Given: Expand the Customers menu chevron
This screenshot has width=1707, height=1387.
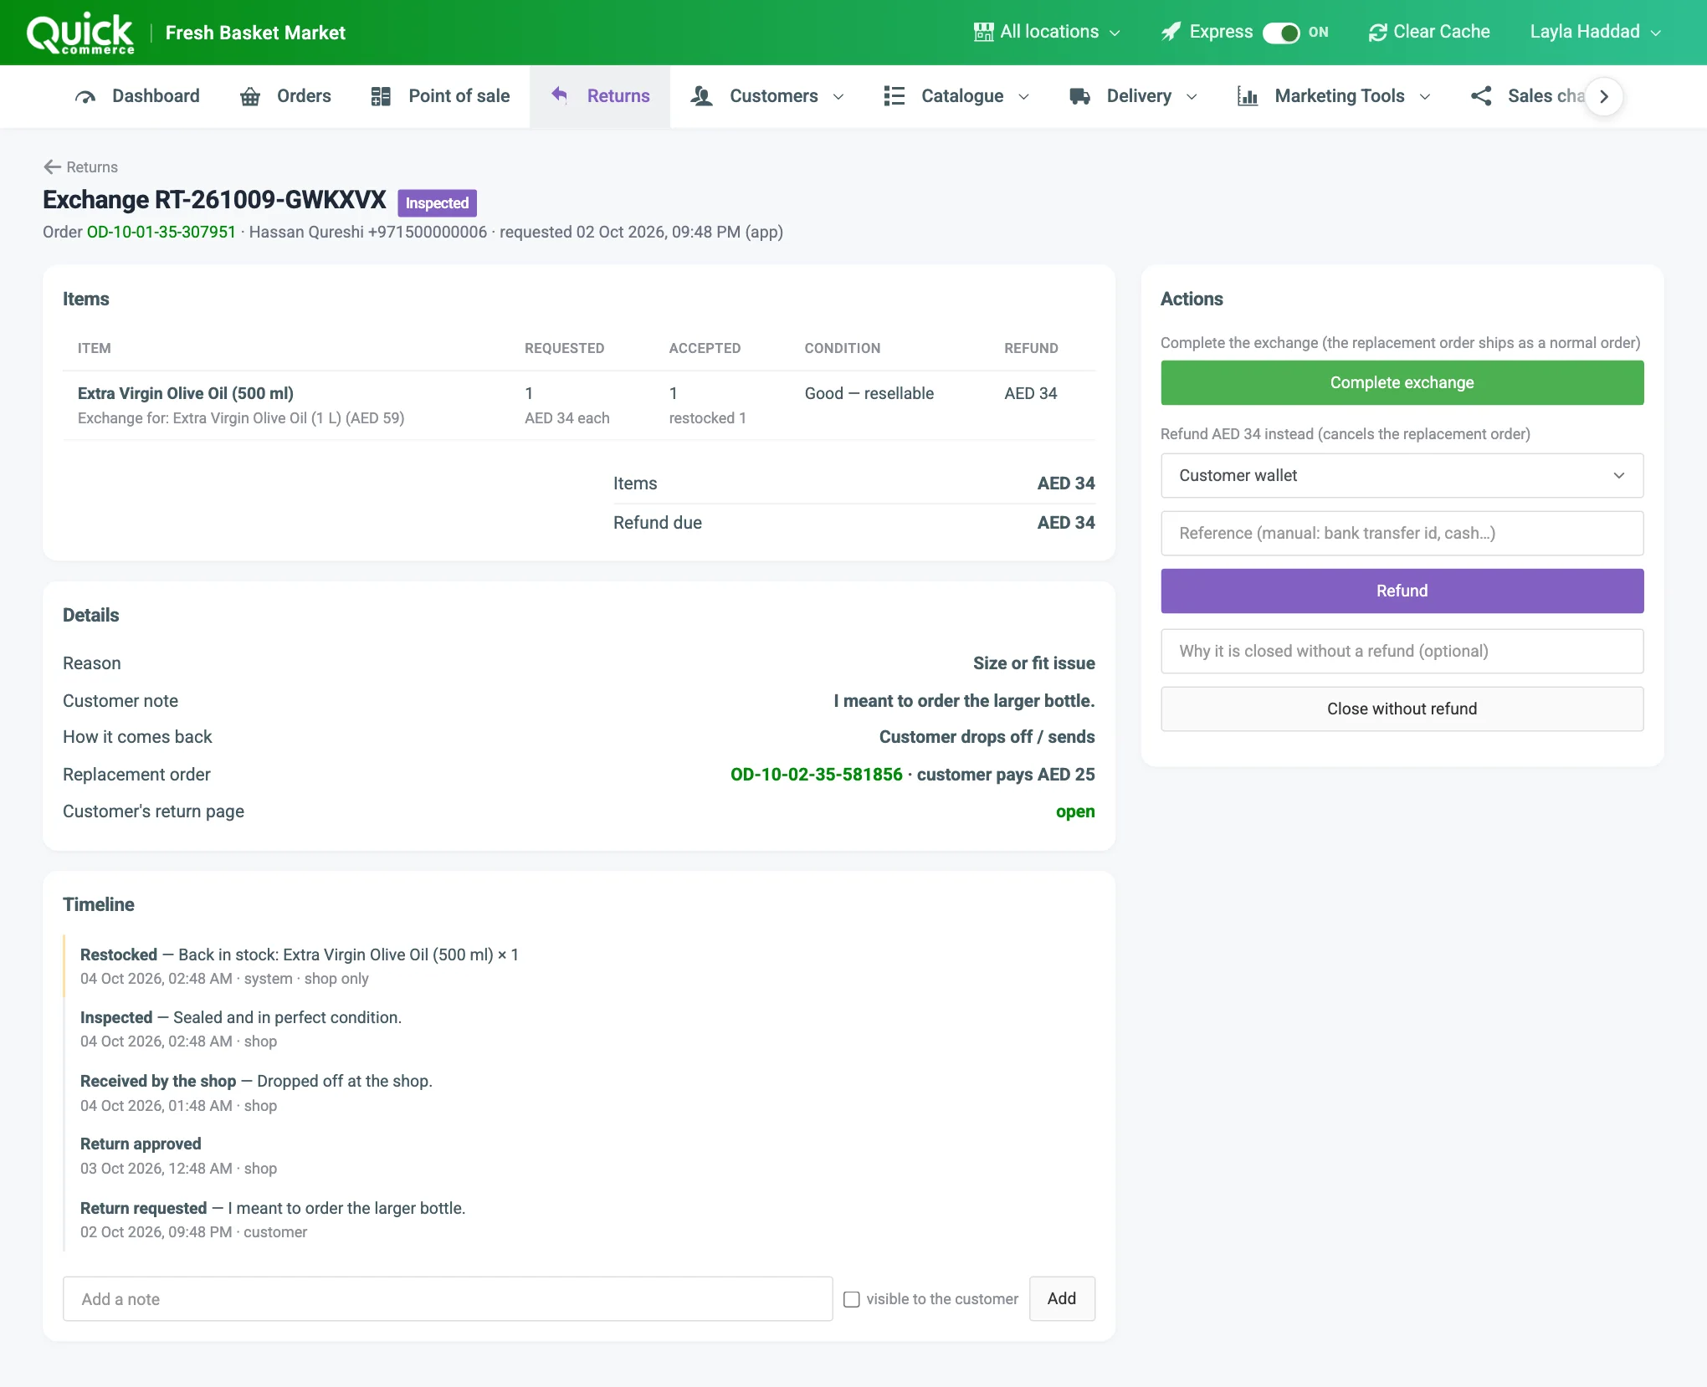Looking at the screenshot, I should (x=838, y=97).
